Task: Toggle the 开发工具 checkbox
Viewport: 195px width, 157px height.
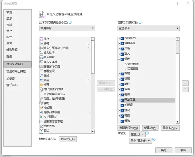Action: click(x=122, y=100)
